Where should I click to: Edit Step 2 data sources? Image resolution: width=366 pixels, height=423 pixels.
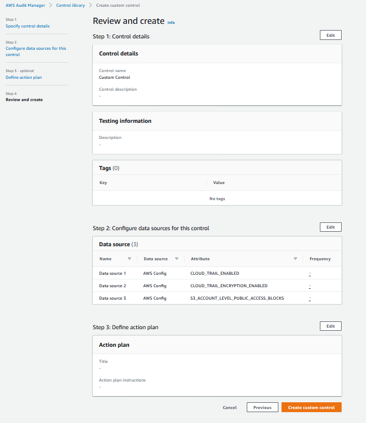click(331, 227)
